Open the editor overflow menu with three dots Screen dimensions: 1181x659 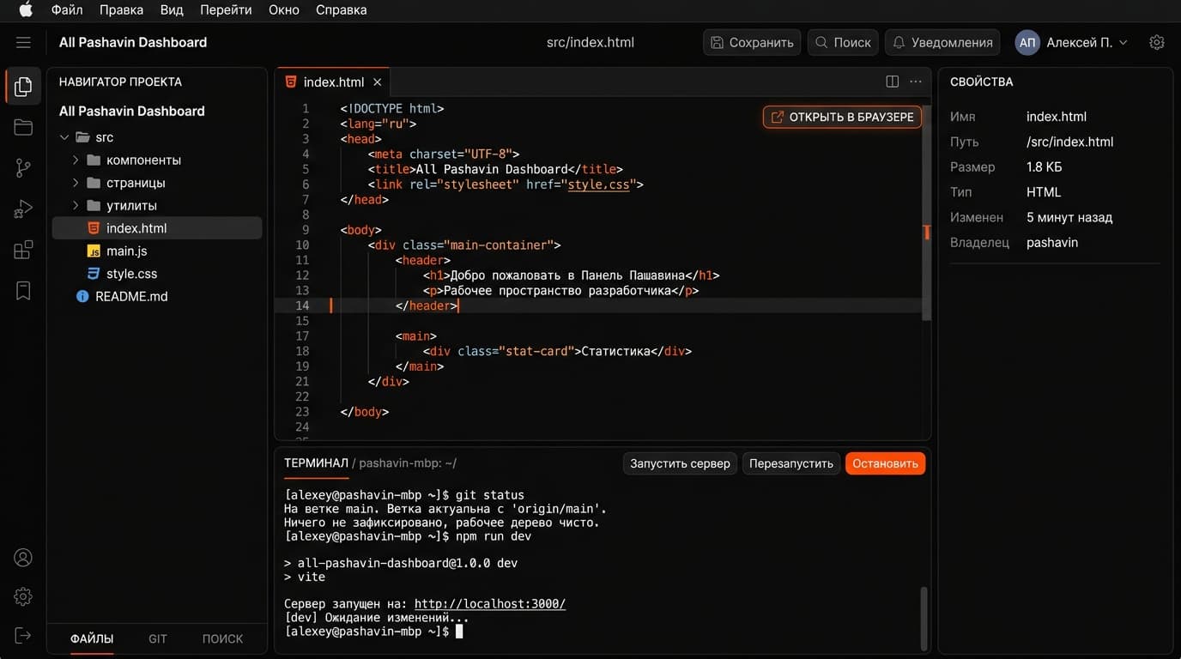coord(915,81)
